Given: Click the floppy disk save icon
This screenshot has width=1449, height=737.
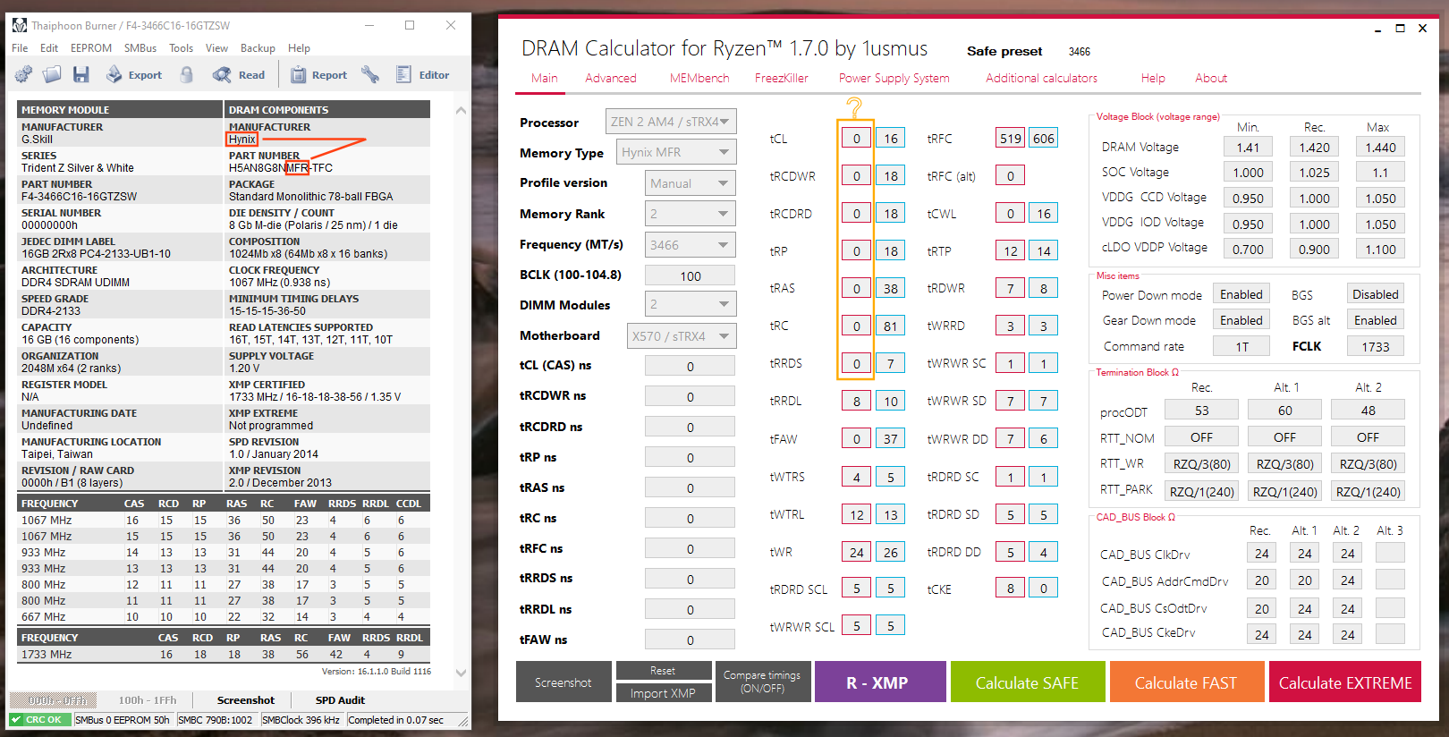Looking at the screenshot, I should (x=80, y=75).
